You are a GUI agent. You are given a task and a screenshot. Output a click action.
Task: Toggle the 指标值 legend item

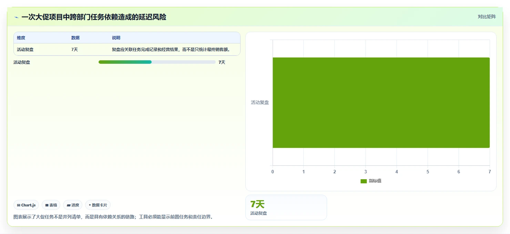click(371, 181)
